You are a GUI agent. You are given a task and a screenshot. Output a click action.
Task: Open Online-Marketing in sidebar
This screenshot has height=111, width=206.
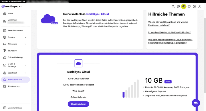coord(15,57)
